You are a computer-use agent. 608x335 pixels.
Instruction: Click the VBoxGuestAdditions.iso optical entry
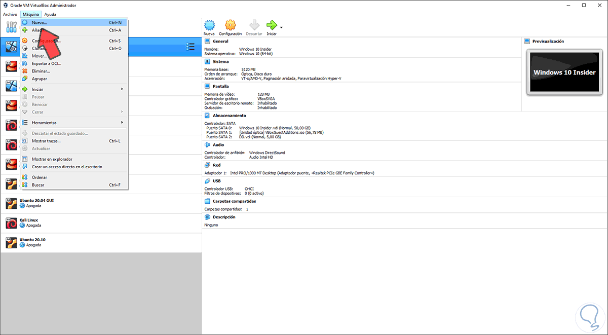[x=281, y=132]
